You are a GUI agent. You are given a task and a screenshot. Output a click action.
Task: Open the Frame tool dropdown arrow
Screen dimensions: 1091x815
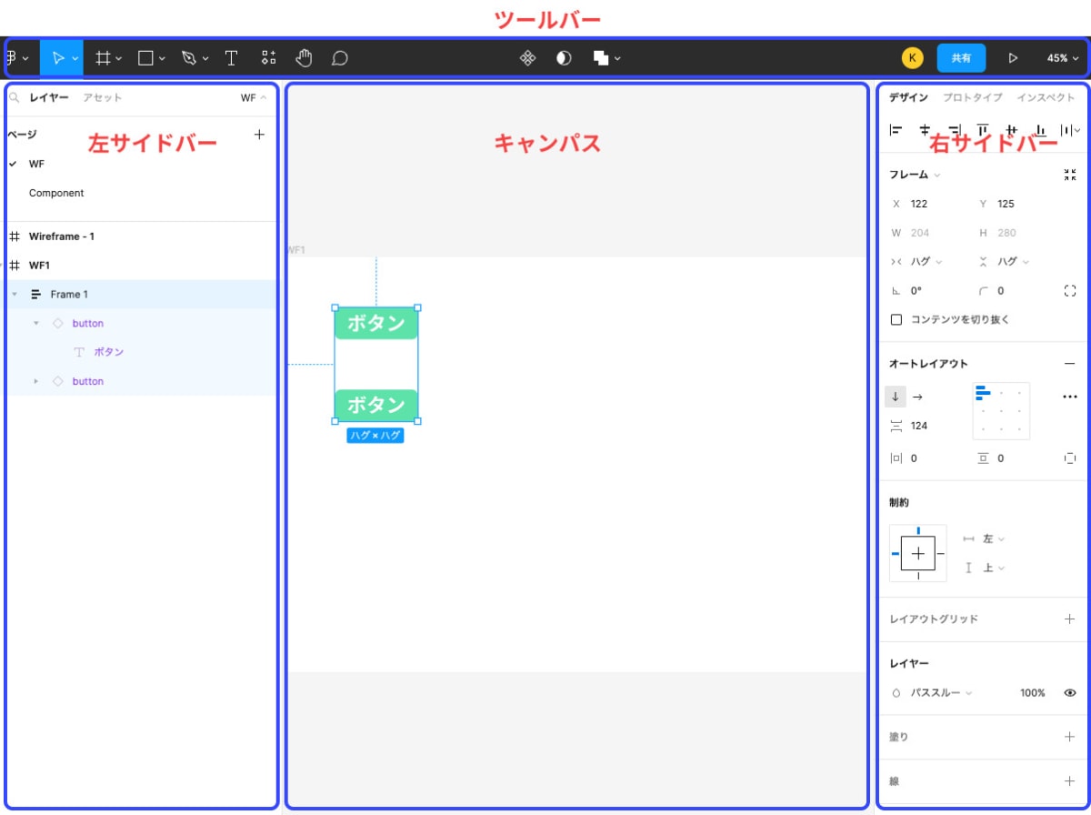(119, 58)
